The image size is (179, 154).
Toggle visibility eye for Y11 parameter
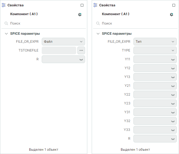173,59
